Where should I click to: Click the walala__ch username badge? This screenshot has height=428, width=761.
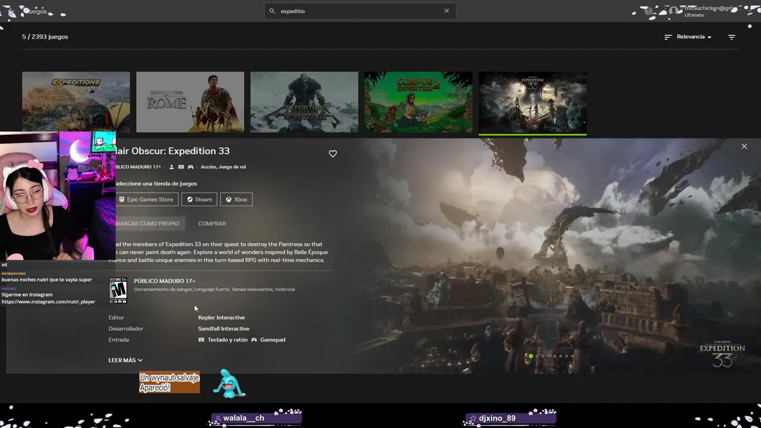pos(257,418)
